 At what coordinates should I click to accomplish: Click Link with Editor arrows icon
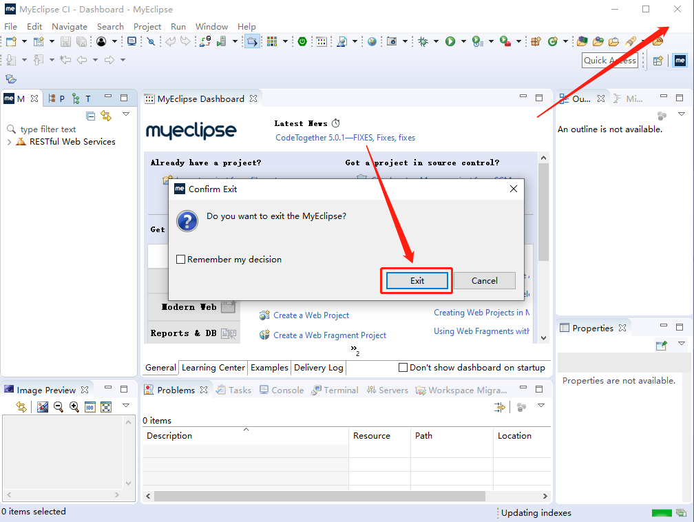(x=106, y=116)
